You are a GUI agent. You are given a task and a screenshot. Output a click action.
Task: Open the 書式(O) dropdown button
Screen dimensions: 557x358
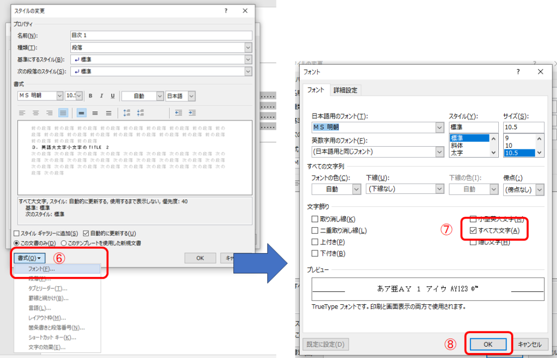point(30,258)
